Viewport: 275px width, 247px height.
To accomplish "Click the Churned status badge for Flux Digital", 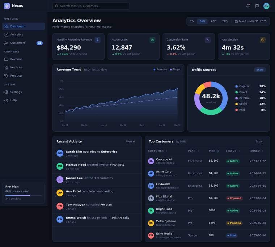I will 234,198.
